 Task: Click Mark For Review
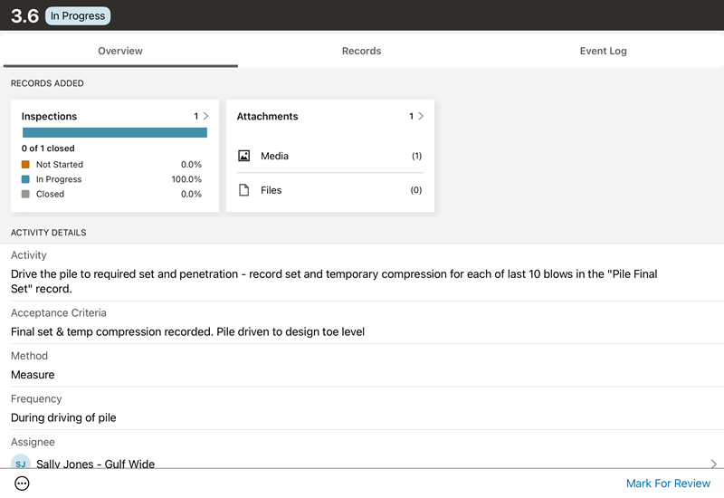tap(668, 484)
